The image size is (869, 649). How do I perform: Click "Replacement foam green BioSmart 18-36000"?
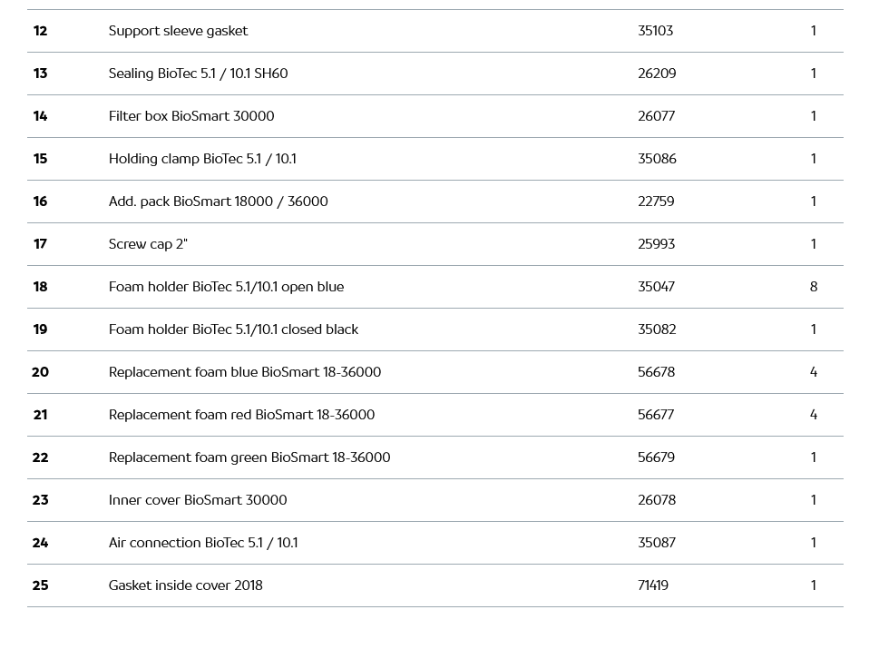[249, 457]
